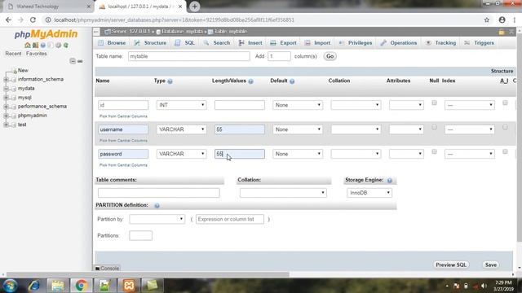Click the Go button to add columns
This screenshot has height=293, width=522.
(x=330, y=56)
